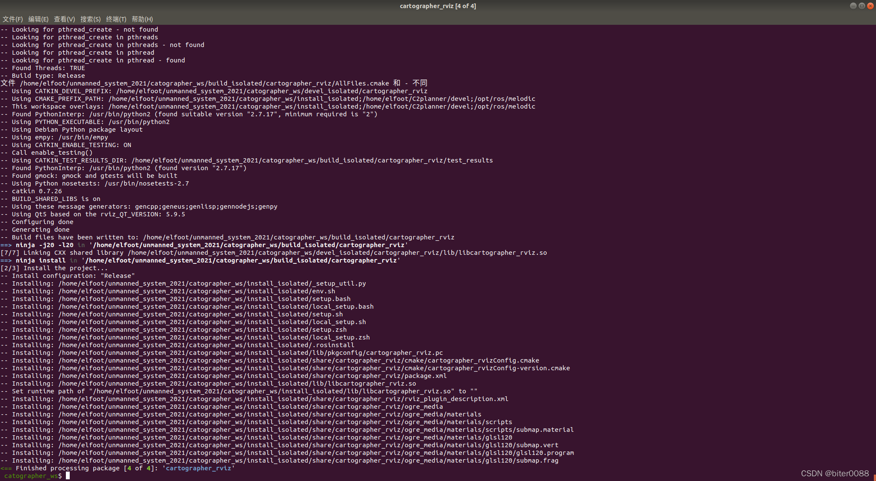The height and width of the screenshot is (481, 876).
Task: Close the terminal with orange X
Action: (870, 6)
